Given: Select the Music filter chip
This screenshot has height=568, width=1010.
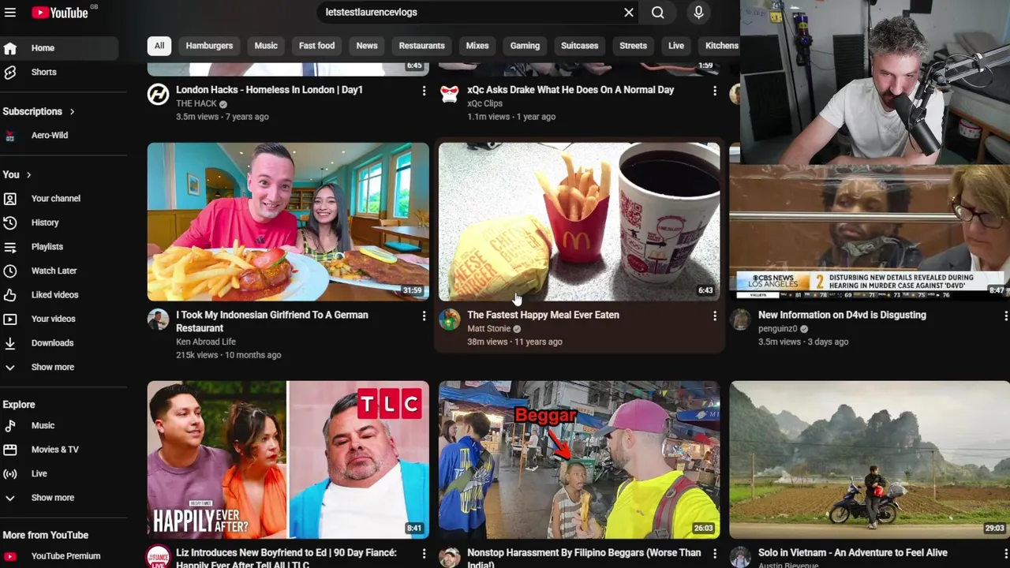Looking at the screenshot, I should point(266,46).
